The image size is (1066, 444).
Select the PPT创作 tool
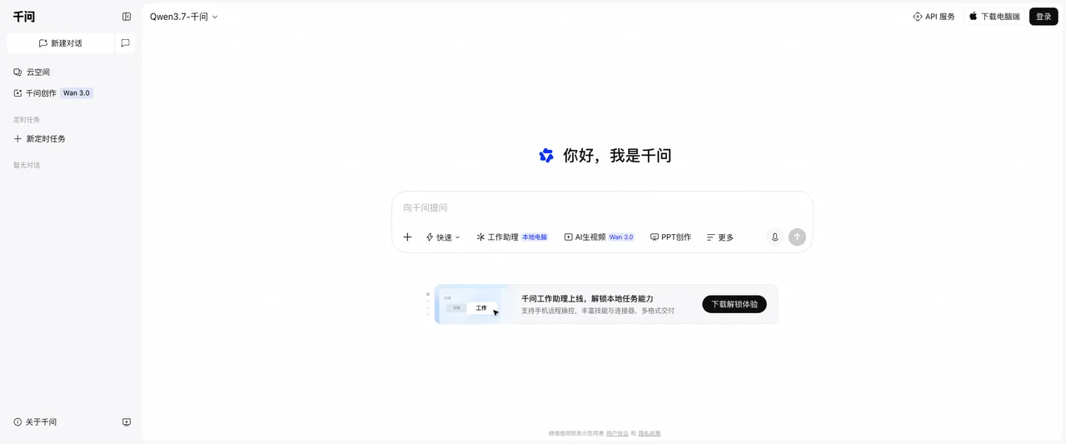click(670, 237)
